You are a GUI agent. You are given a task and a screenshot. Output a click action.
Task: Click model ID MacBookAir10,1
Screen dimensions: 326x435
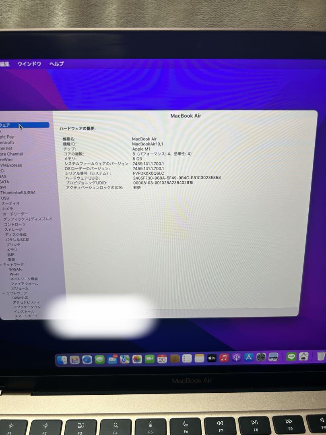coord(147,144)
